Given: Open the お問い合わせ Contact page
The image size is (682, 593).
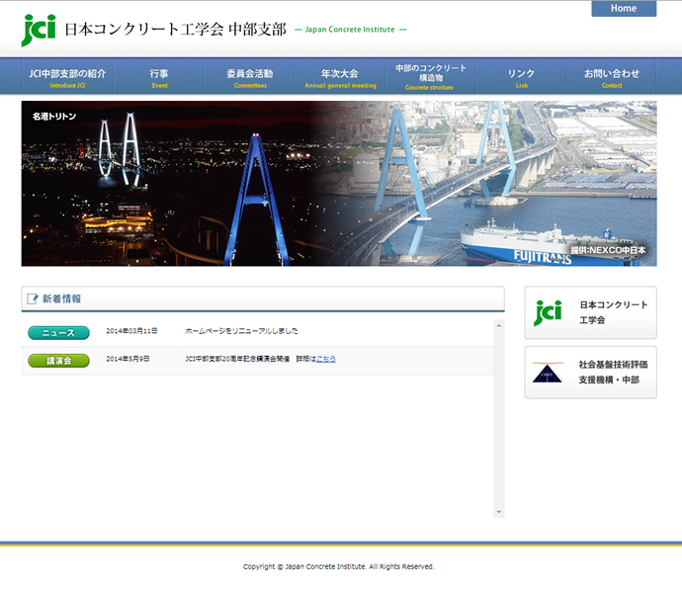Looking at the screenshot, I should [x=612, y=77].
